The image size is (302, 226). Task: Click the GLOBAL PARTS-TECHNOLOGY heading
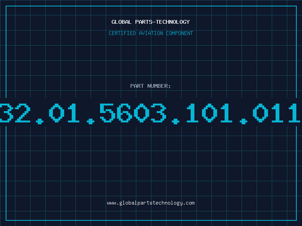pos(151,22)
